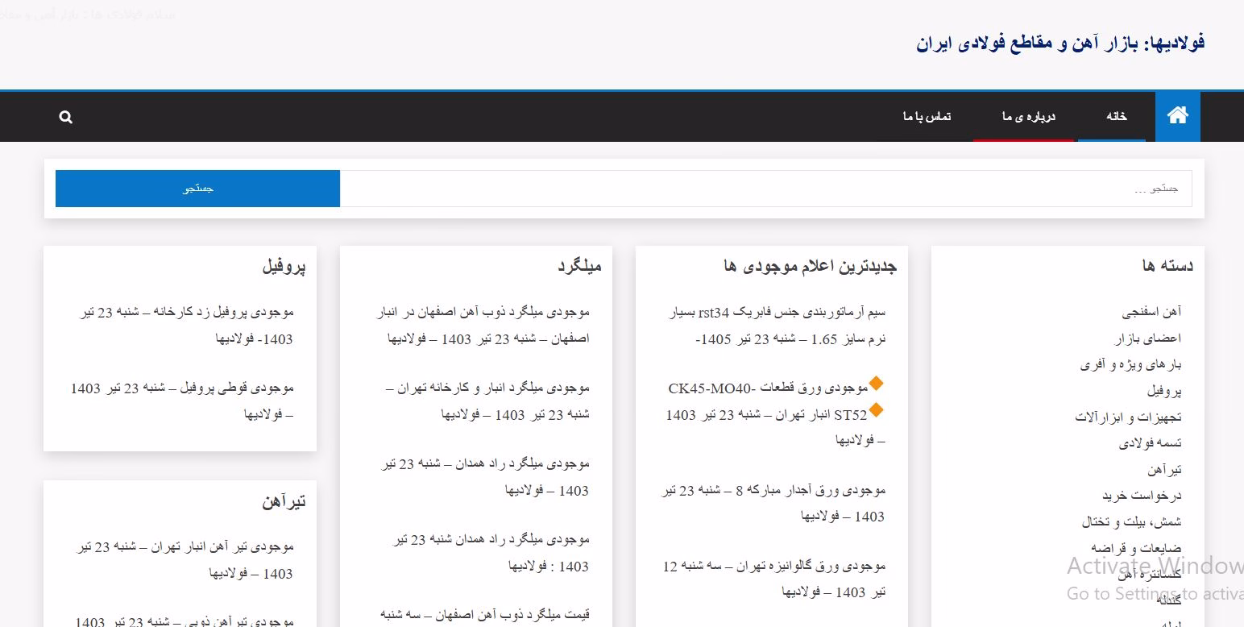Image resolution: width=1244 pixels, height=627 pixels.
Task: Open the تیرآهن link in the categories list
Action: [1165, 469]
